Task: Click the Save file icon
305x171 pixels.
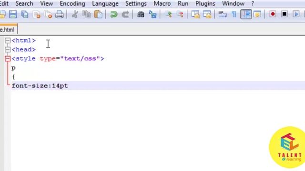Action: pyautogui.click(x=13, y=14)
